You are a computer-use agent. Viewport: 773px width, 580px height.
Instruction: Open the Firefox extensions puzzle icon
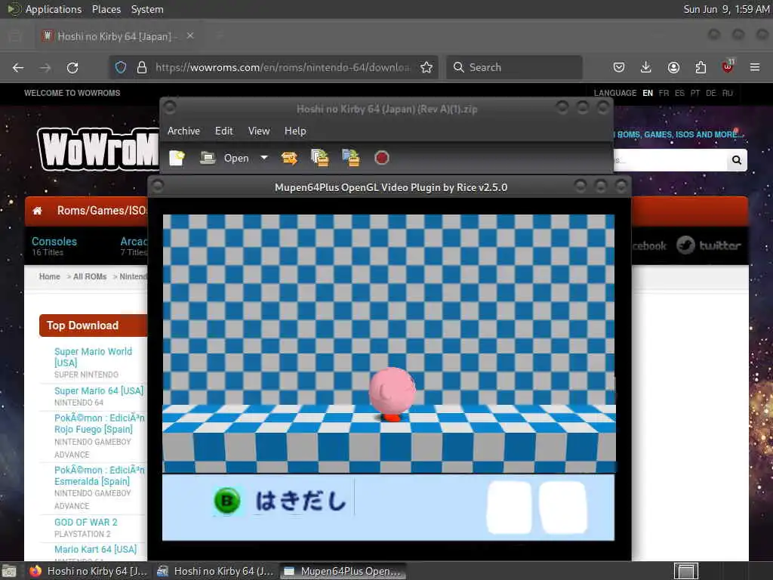coord(701,67)
